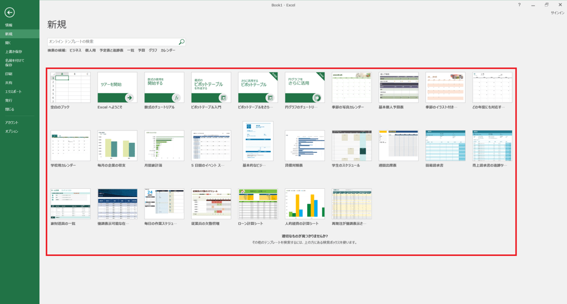567x304 pixels.
Task: Click the pivot icon on ピボットテーブル入門 tile
Action: [x=223, y=97]
